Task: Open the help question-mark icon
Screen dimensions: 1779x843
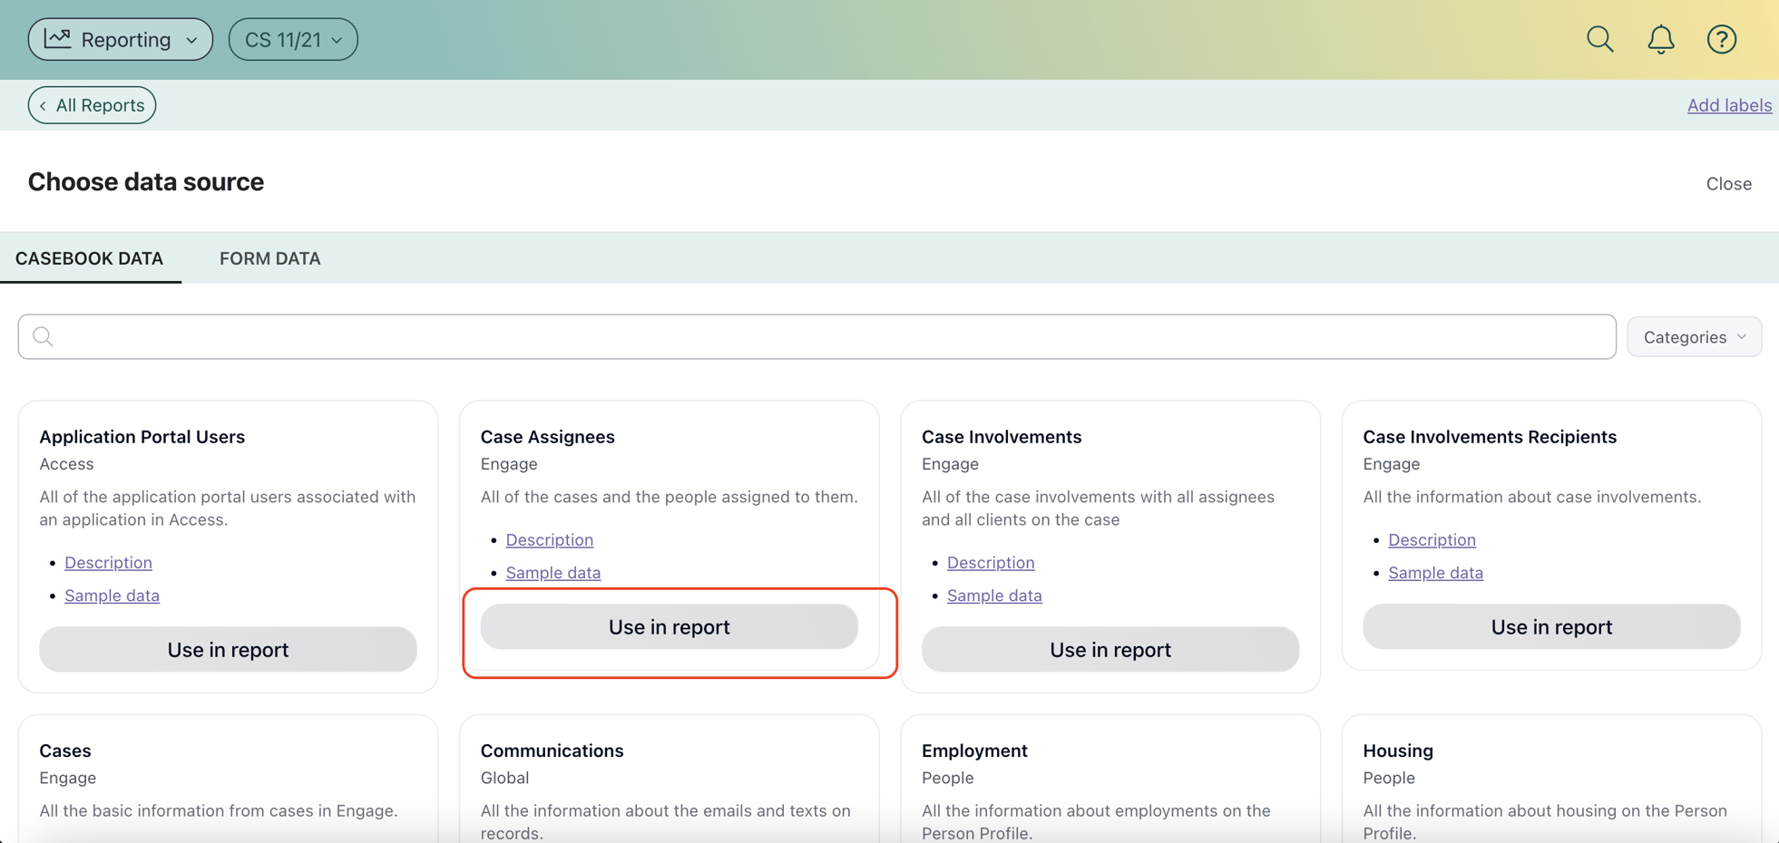Action: click(x=1721, y=39)
